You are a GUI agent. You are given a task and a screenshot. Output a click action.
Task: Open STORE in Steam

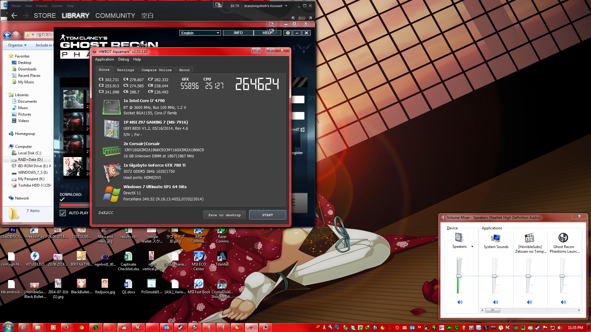[x=45, y=16]
